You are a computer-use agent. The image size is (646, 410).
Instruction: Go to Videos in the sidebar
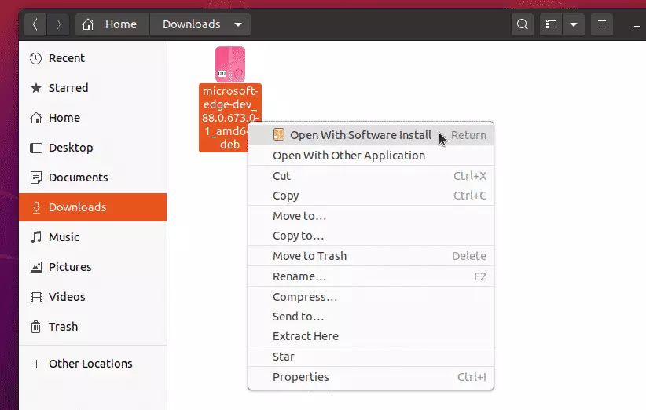click(93, 297)
